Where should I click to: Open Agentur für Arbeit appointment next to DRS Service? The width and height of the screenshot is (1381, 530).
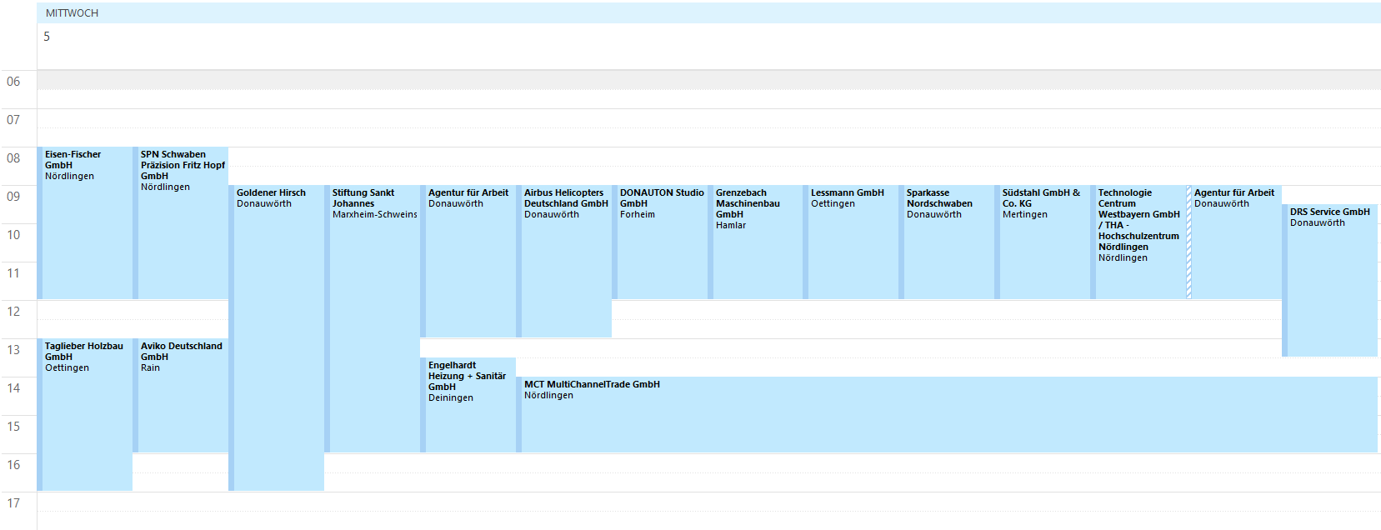(x=1234, y=242)
